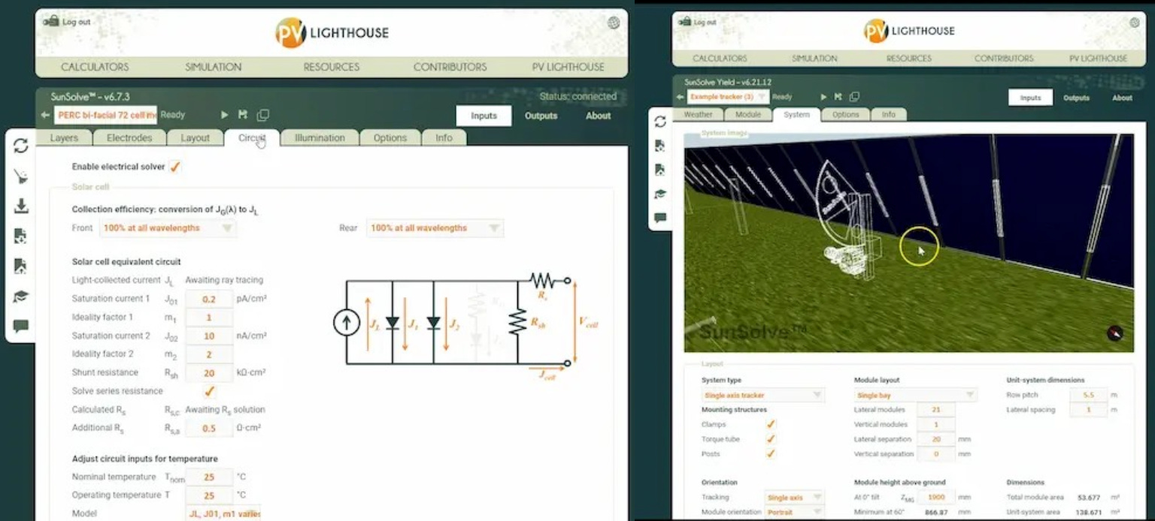
Task: Click Lateral separation input field
Action: tap(936, 439)
